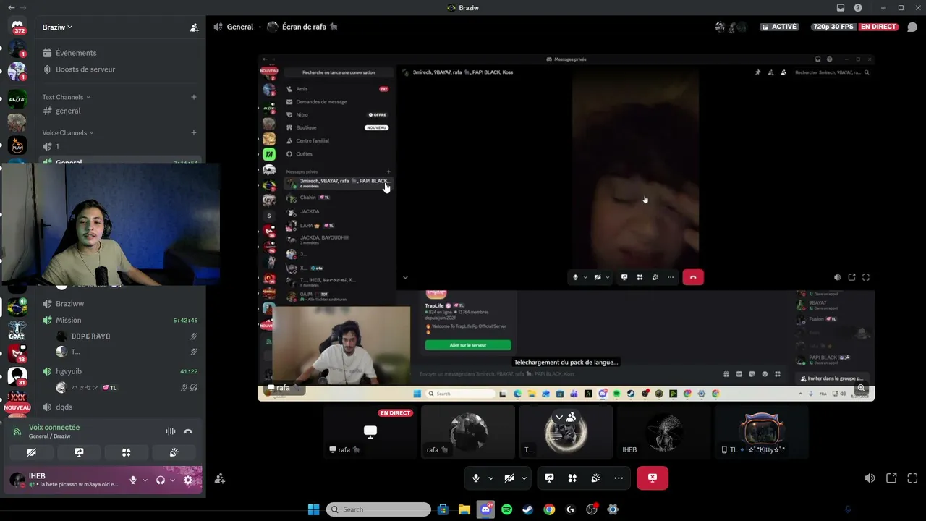
Task: Open Discord inbox in title bar
Action: coord(841,8)
